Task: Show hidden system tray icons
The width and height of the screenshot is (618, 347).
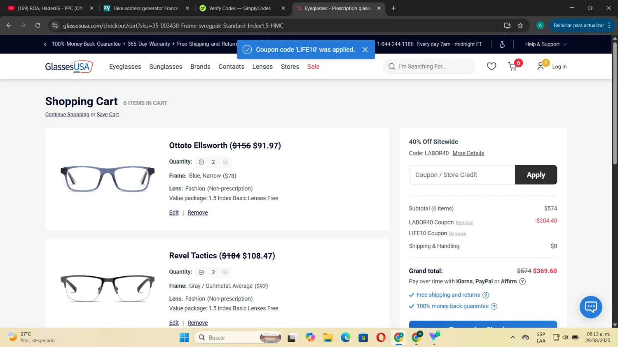Action: 513,338
